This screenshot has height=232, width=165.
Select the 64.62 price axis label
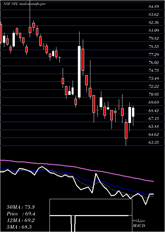click(x=154, y=135)
